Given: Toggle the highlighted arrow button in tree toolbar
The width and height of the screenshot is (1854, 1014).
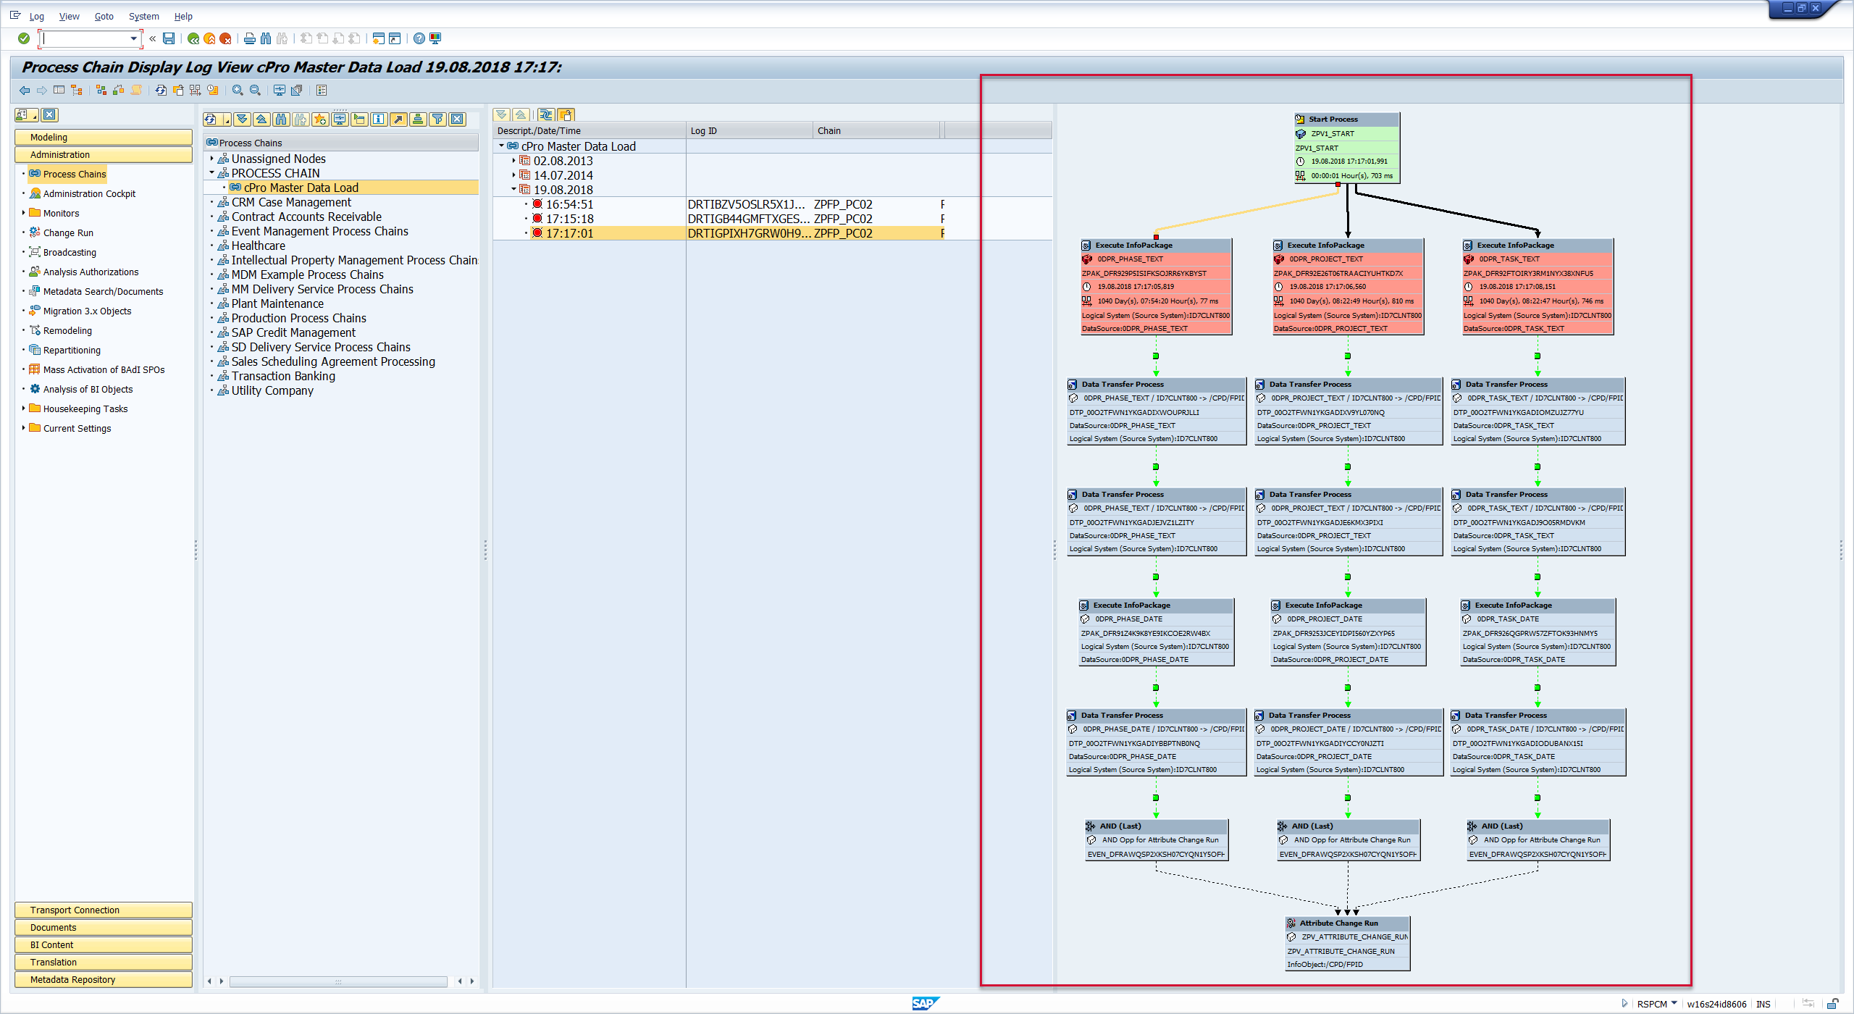Looking at the screenshot, I should (398, 120).
